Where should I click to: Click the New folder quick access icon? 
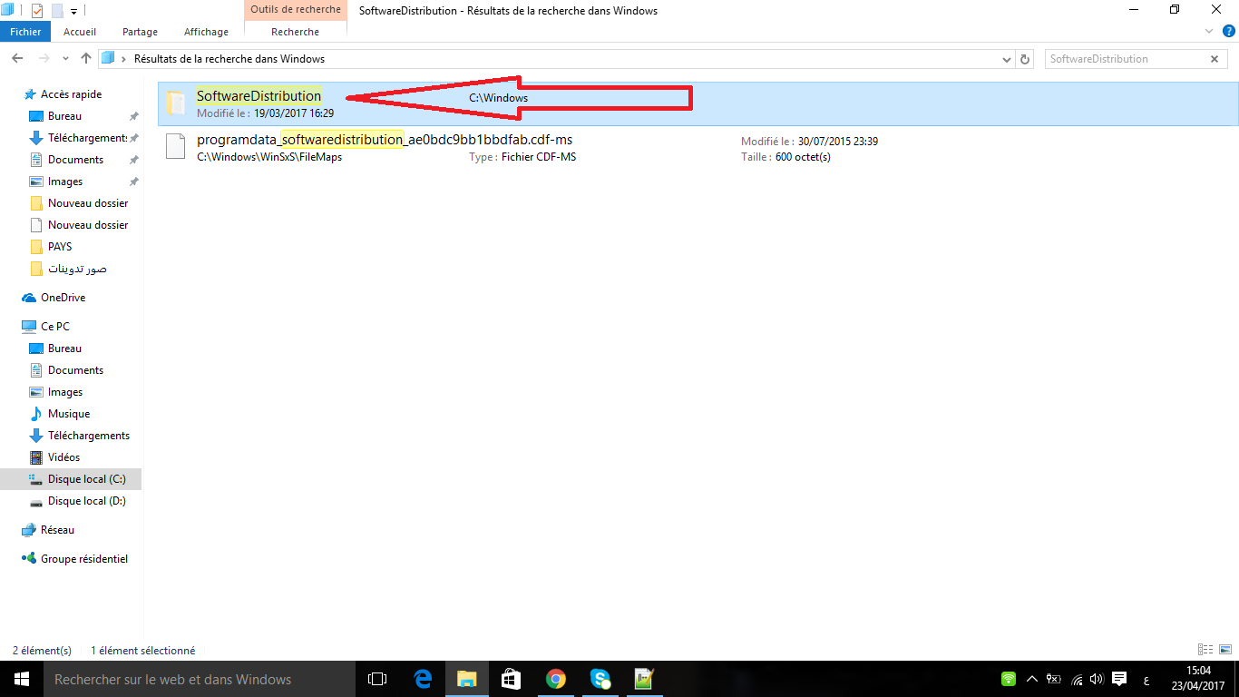coord(57,11)
